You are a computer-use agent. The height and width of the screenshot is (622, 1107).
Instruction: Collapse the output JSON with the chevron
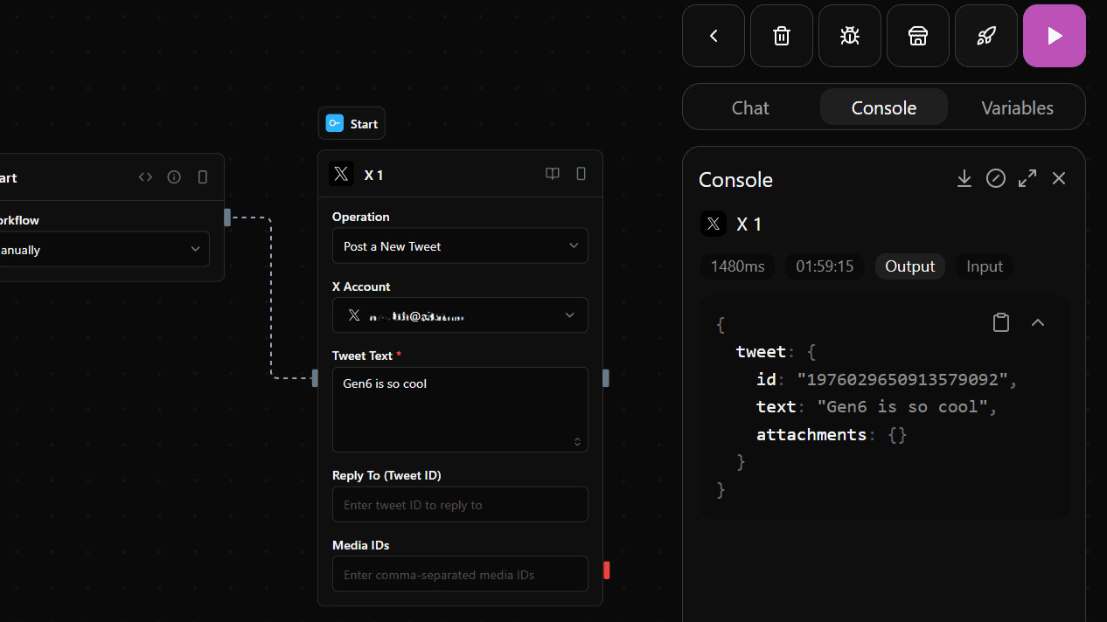tap(1038, 322)
